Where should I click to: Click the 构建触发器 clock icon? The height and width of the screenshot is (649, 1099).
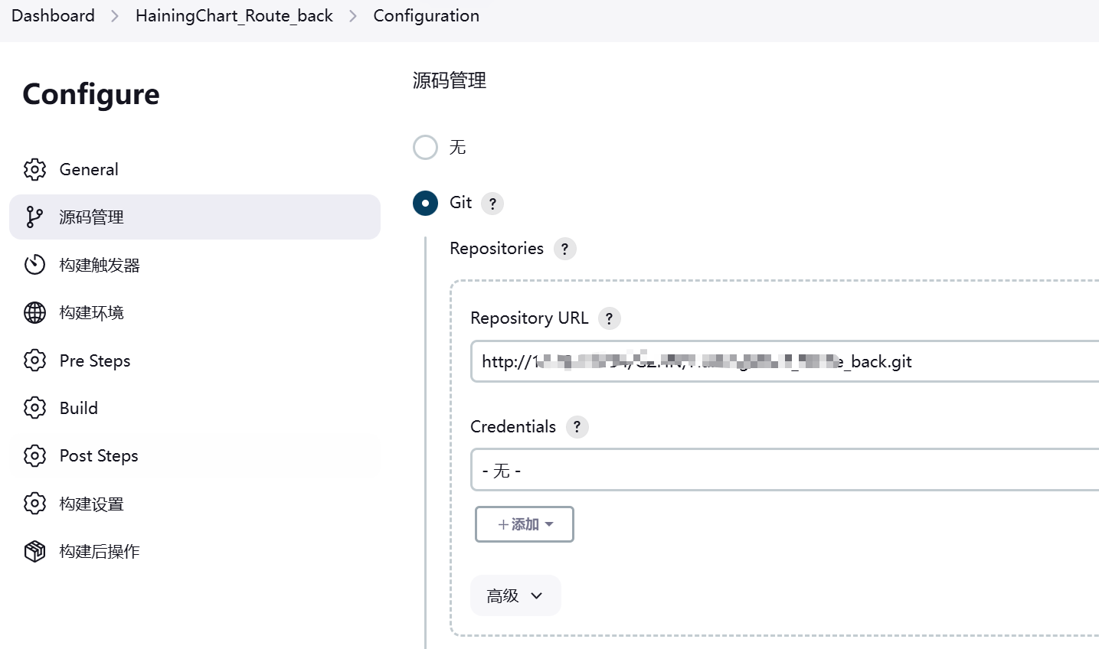[x=34, y=265]
